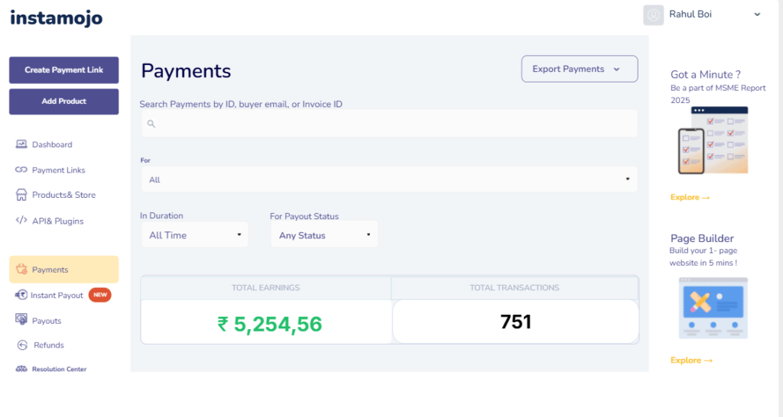Click the Instant Payout rupee icon

click(x=21, y=295)
